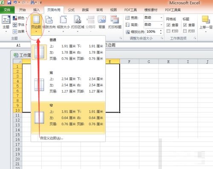Click the select-all corner of the sheet
This screenshot has height=169, width=213.
17,62
